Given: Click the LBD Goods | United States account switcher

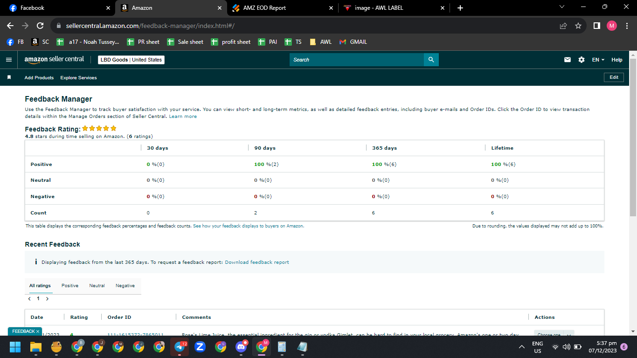Looking at the screenshot, I should click(x=131, y=60).
